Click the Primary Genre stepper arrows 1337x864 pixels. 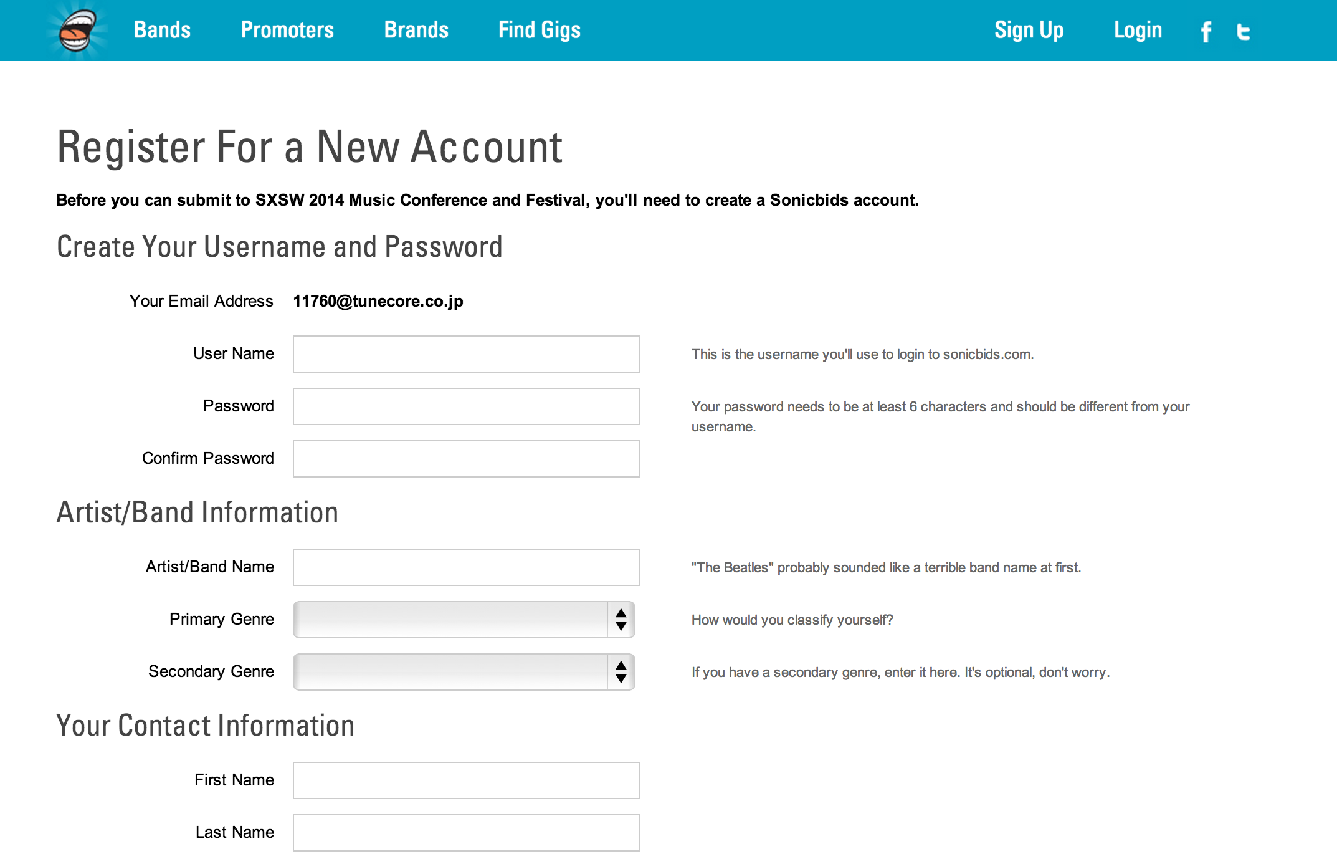(x=621, y=620)
